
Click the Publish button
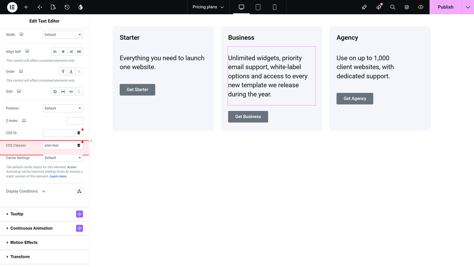pos(446,7)
